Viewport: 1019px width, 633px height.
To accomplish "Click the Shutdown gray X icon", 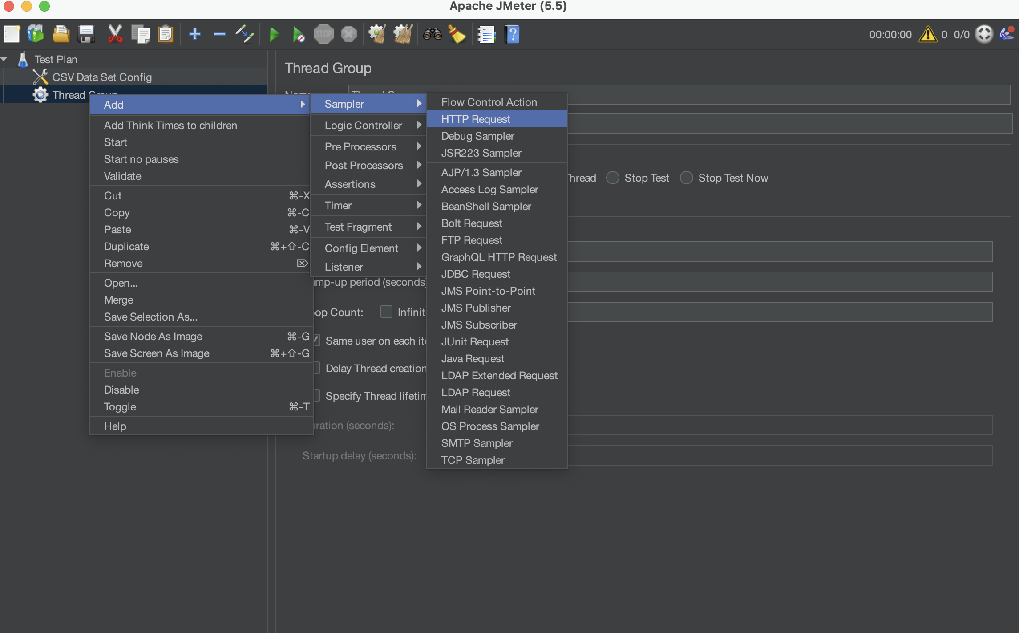I will point(349,34).
